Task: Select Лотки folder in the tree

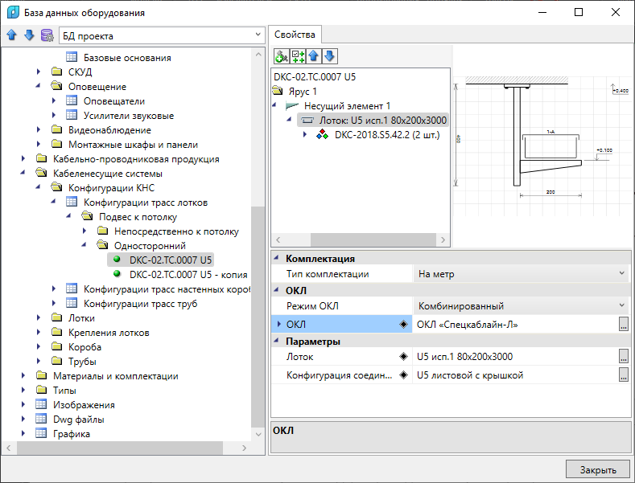Action: tap(81, 318)
